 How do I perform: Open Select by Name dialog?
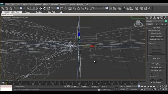(x=28, y=8)
